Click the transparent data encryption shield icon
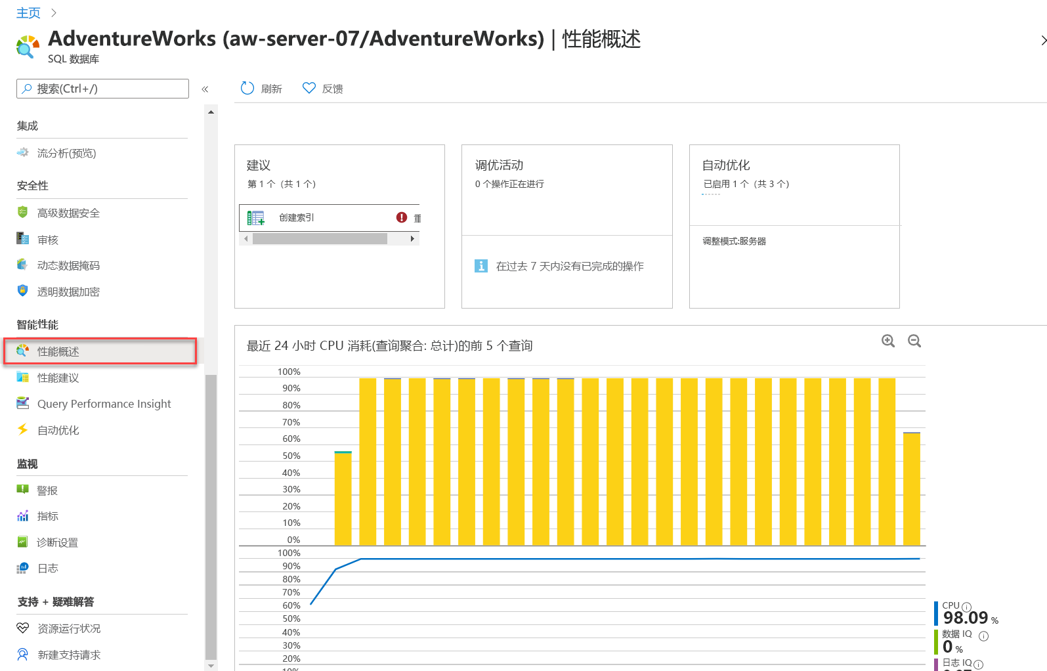1047x671 pixels. (23, 291)
